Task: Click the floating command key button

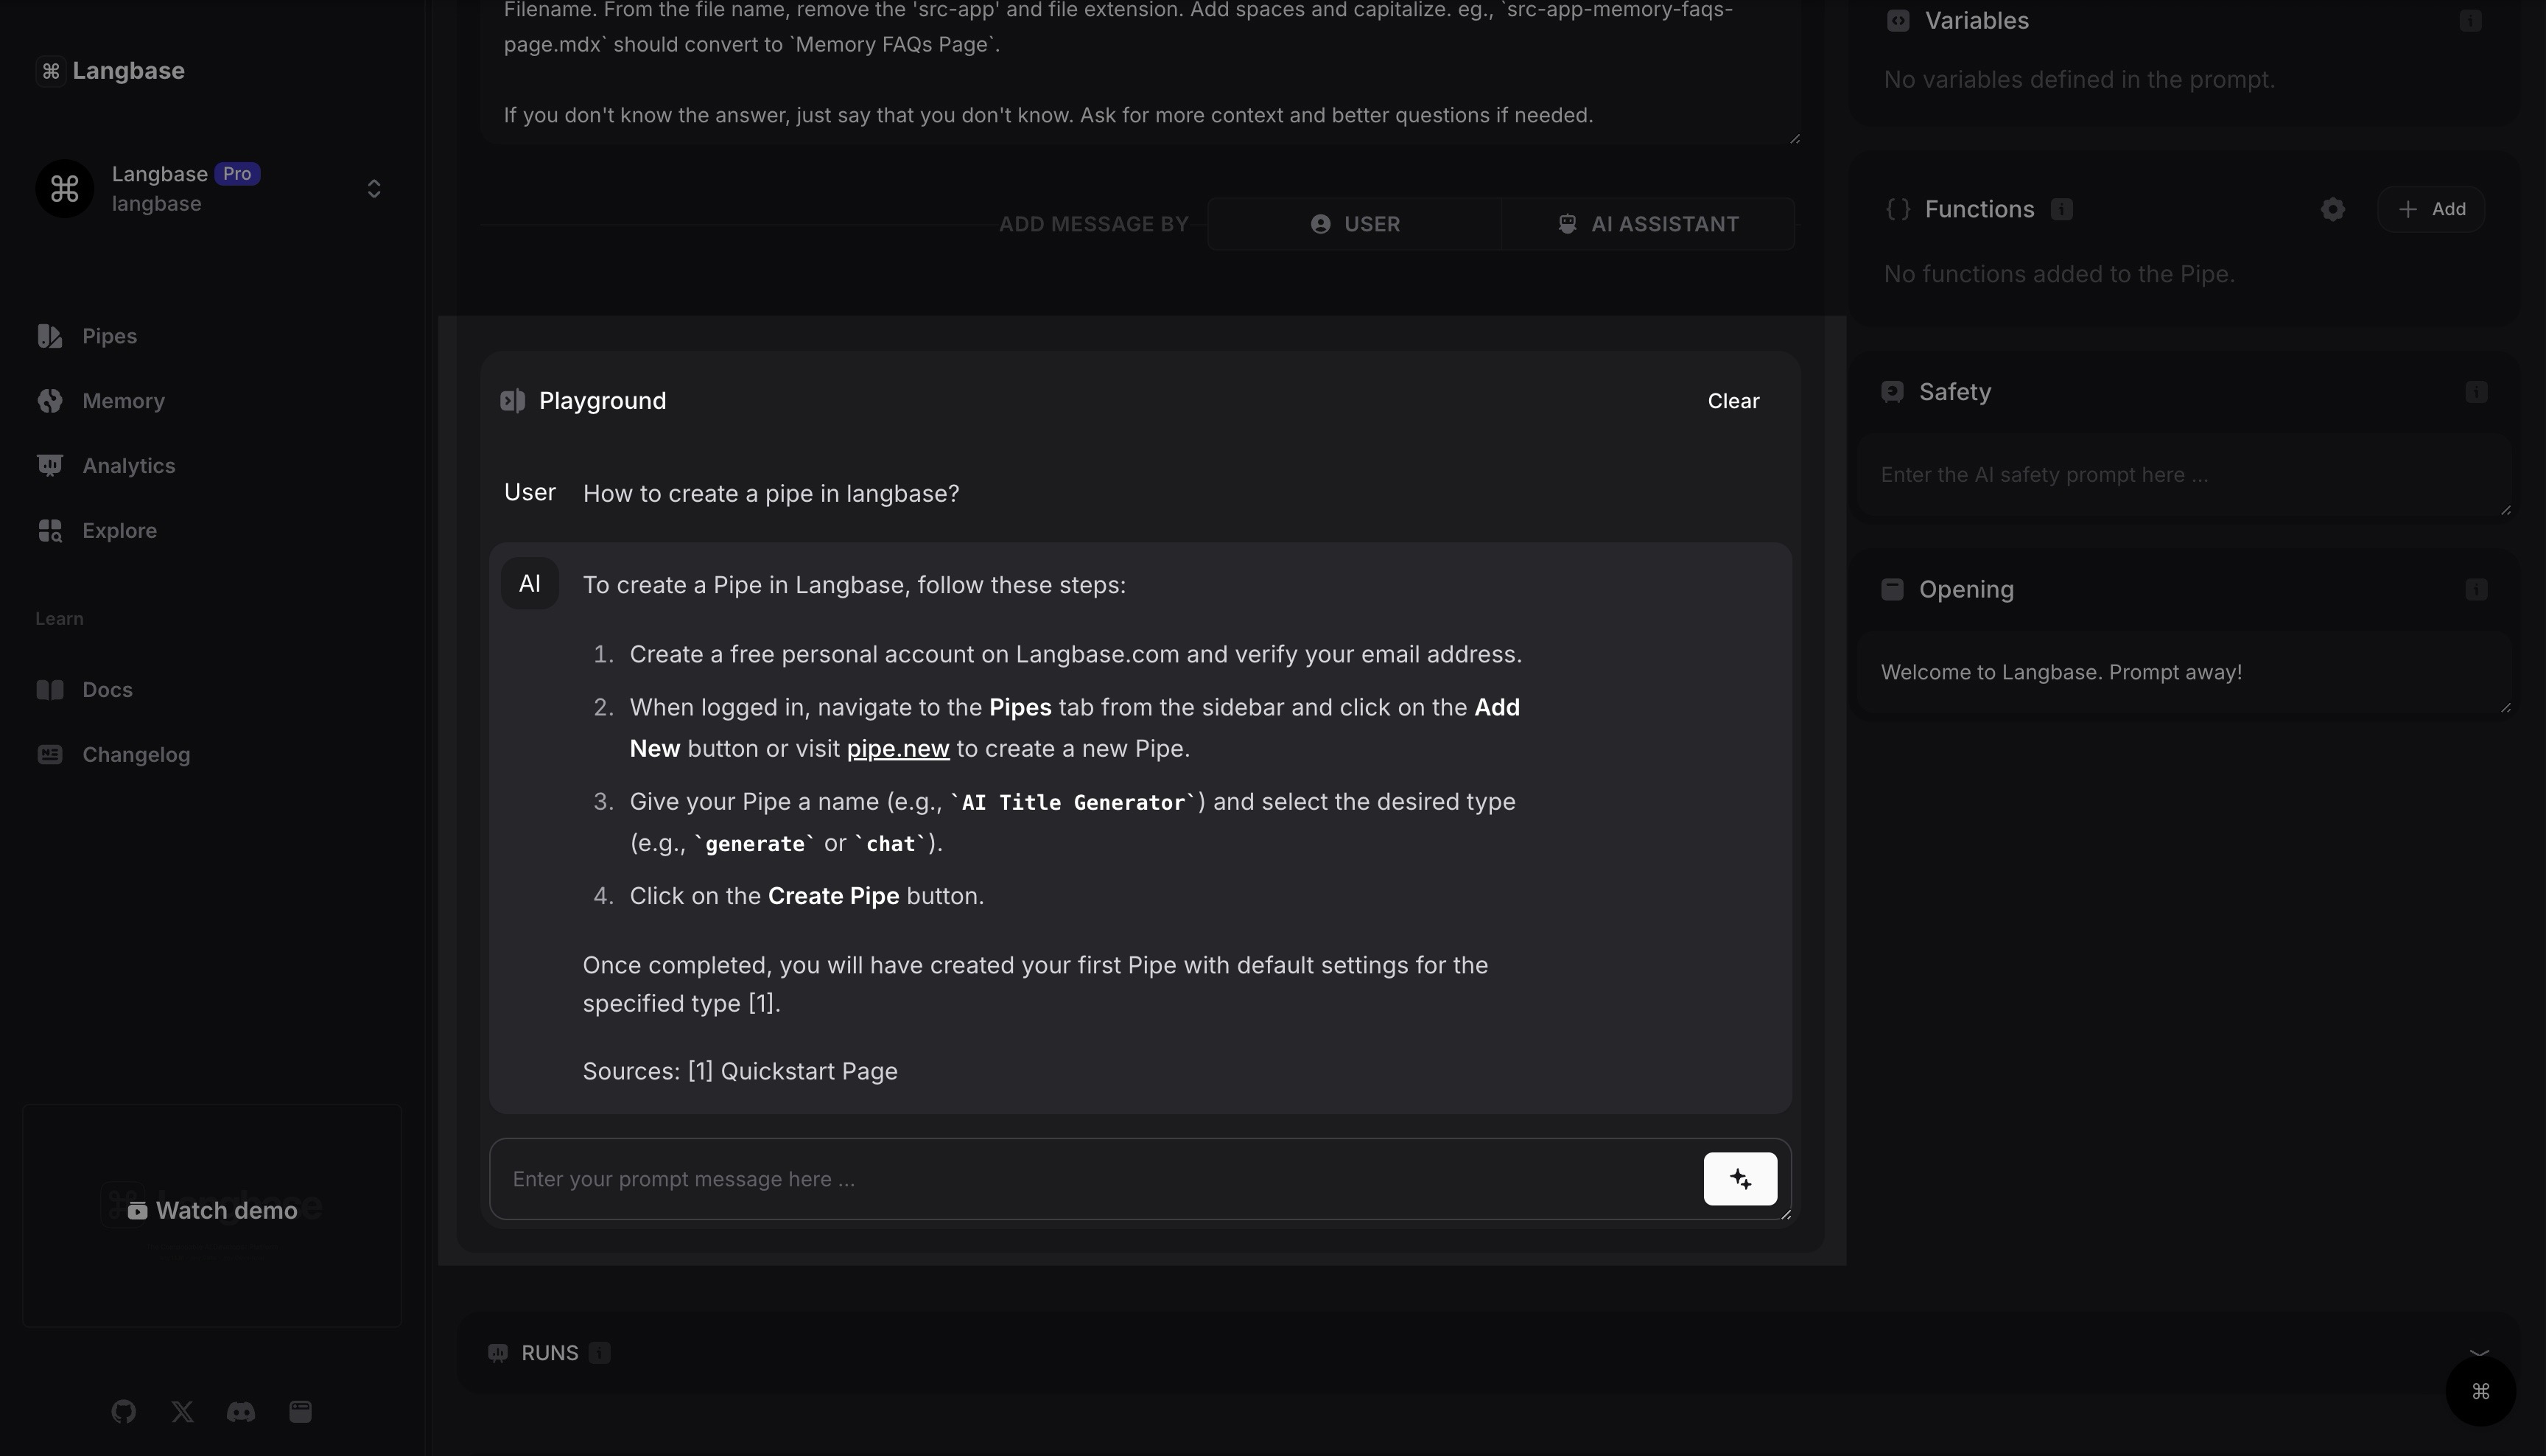Action: pyautogui.click(x=2480, y=1391)
